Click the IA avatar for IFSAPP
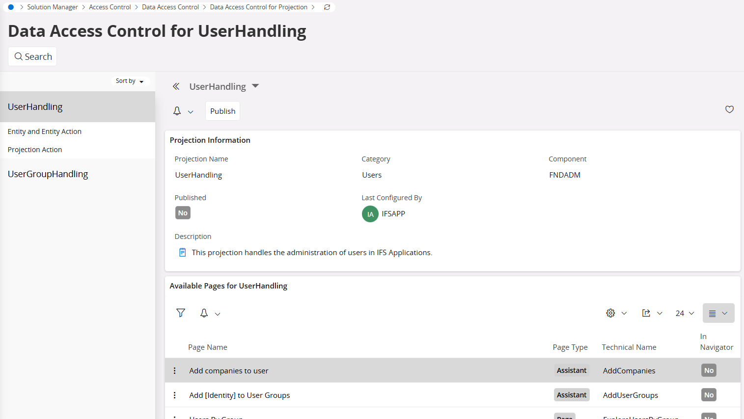The image size is (744, 419). pos(370,214)
